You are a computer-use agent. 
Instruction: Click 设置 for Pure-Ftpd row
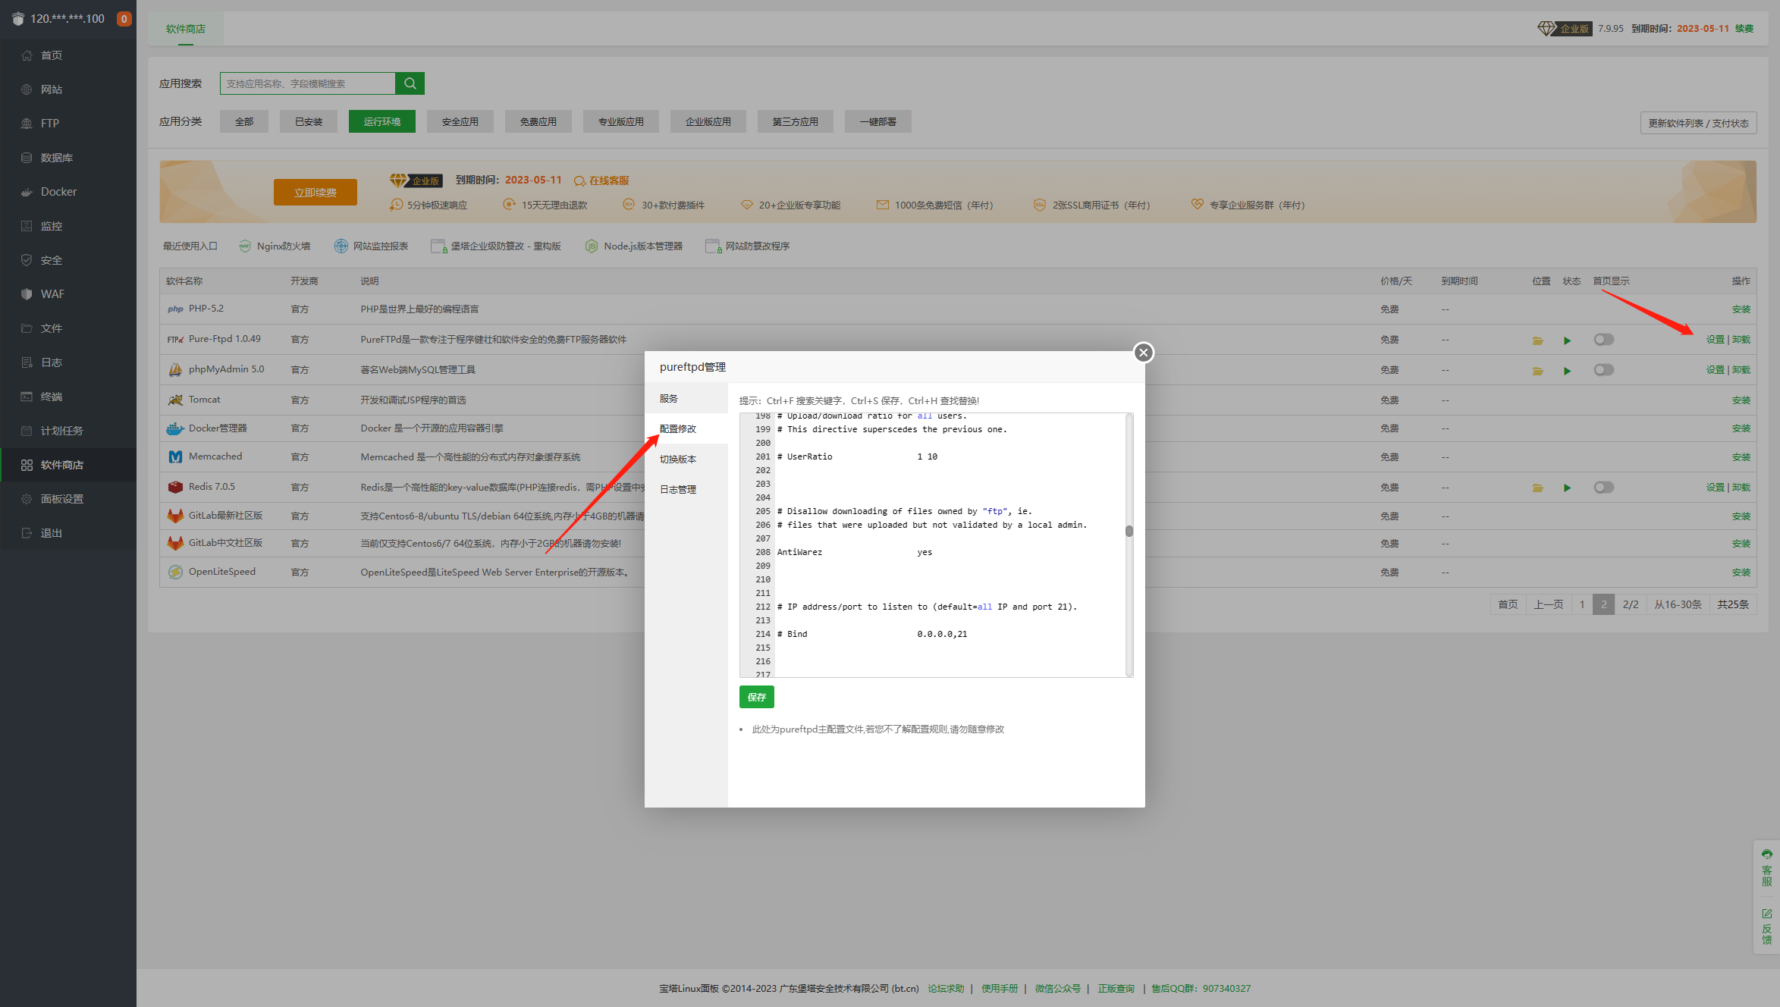point(1716,340)
